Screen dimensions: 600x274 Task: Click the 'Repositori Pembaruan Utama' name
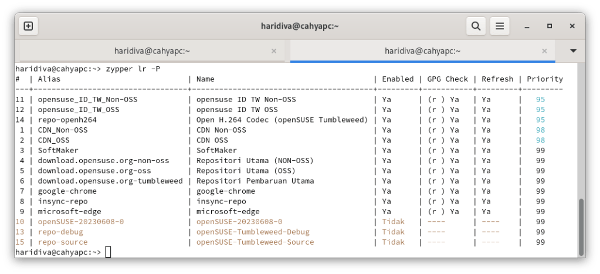[255, 181]
